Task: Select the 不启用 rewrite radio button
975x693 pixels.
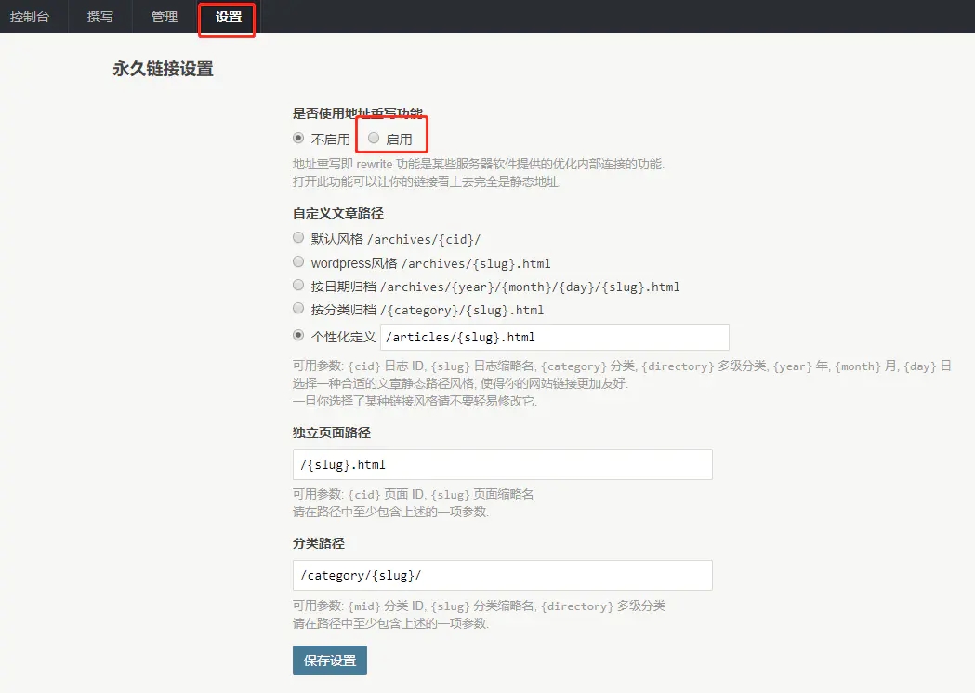Action: tap(298, 138)
